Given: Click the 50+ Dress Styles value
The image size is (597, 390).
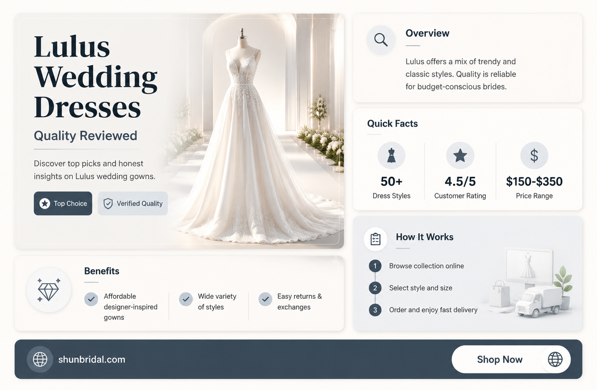Looking at the screenshot, I should tap(391, 181).
